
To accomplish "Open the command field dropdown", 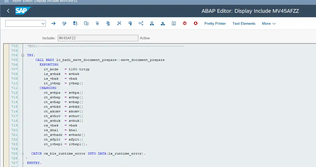I will point(43,24).
